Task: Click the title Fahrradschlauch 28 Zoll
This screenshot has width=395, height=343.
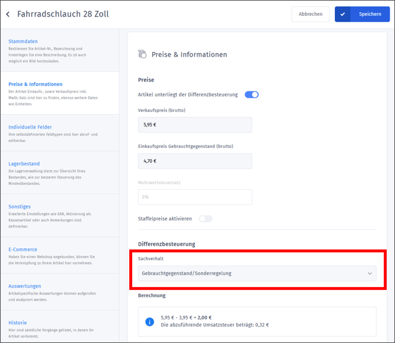Action: pyautogui.click(x=63, y=14)
